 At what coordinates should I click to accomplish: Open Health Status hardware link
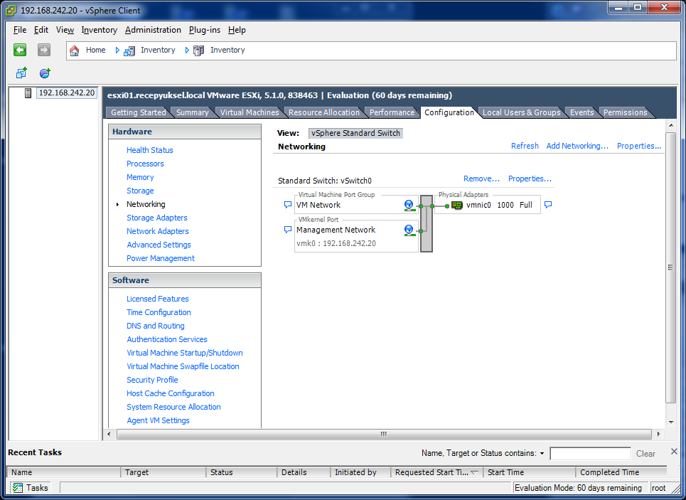(149, 150)
